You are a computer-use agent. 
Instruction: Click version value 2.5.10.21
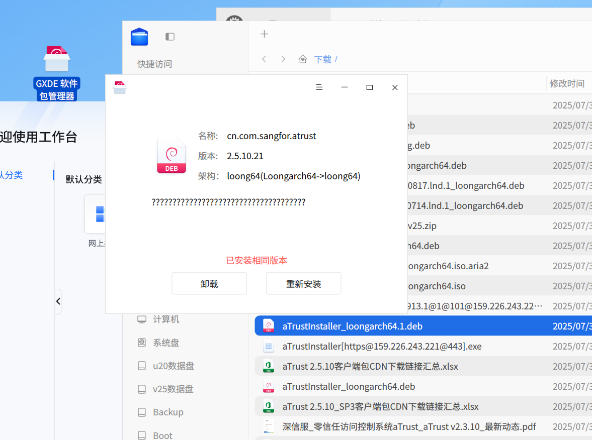[245, 156]
